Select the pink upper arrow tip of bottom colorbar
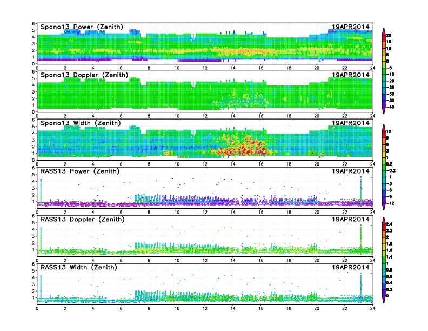Image resolution: width=428 pixels, height=331 pixels. (x=384, y=221)
